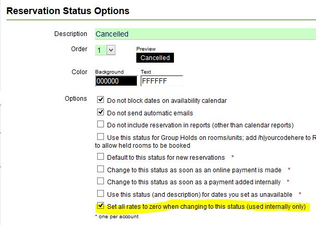Viewport: 316px width, 225px height.
Task: Click the Color label
Action: click(79, 72)
